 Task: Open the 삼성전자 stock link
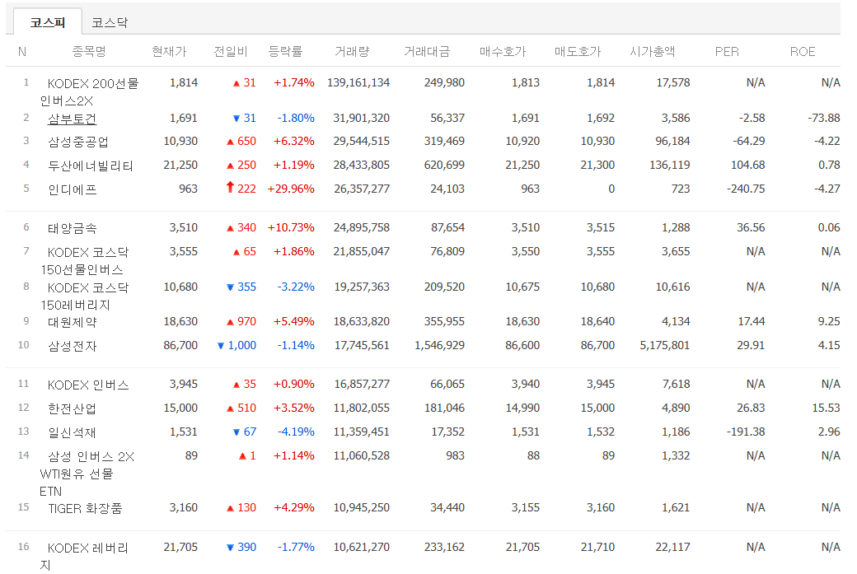pyautogui.click(x=73, y=346)
